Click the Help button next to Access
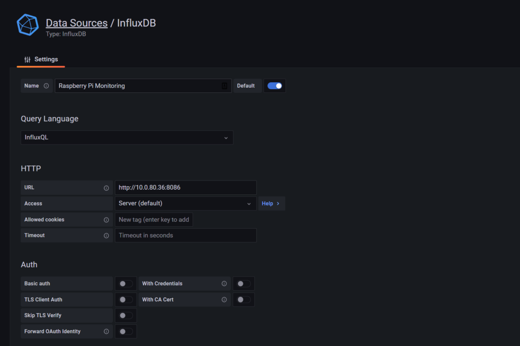 [x=271, y=203]
